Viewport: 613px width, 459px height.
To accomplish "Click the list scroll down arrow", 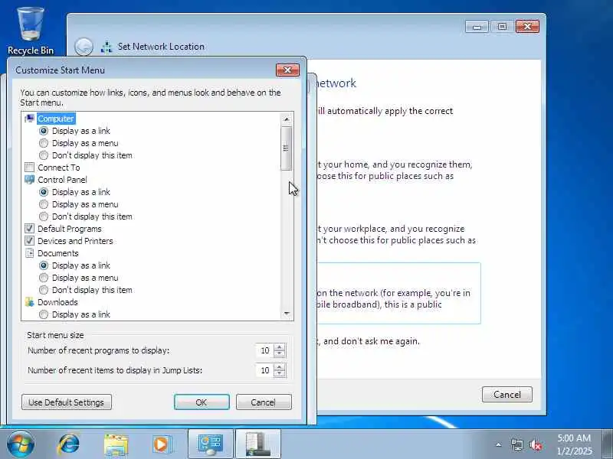I will point(287,314).
